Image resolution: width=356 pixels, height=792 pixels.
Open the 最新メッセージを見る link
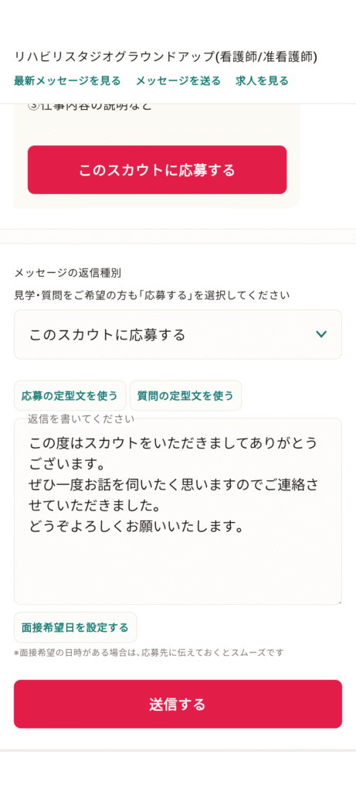67,80
